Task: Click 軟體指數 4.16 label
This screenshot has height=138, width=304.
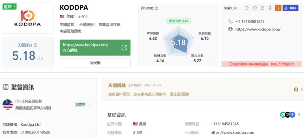Action: (x=160, y=58)
